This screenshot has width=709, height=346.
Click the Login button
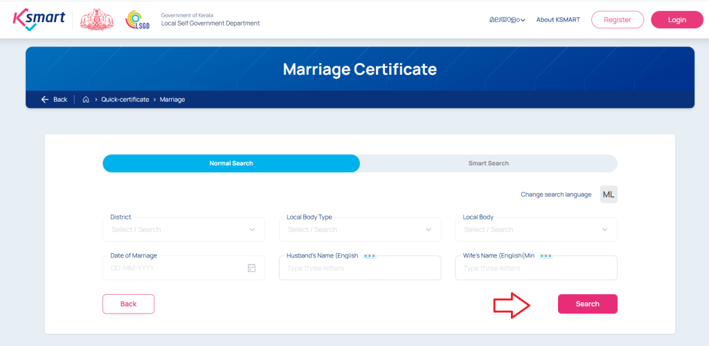pyautogui.click(x=677, y=20)
